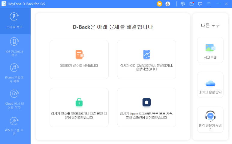The width and height of the screenshot is (232, 144).
Task: Switch to iTunes 백업에서 복구 tab
Action: [15, 73]
